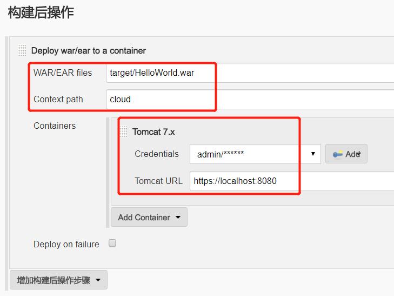Image resolution: width=394 pixels, height=296 pixels.
Task: Click the Credentials label text
Action: [157, 154]
